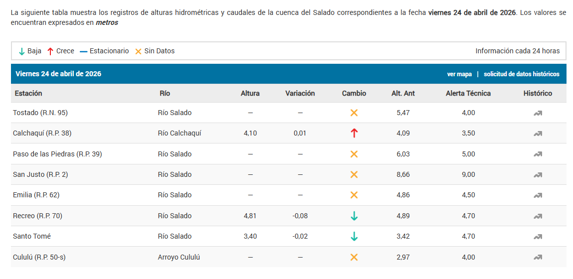Image resolution: width=573 pixels, height=279 pixels.
Task: Click green falling arrow for Recreo
Action: (354, 216)
